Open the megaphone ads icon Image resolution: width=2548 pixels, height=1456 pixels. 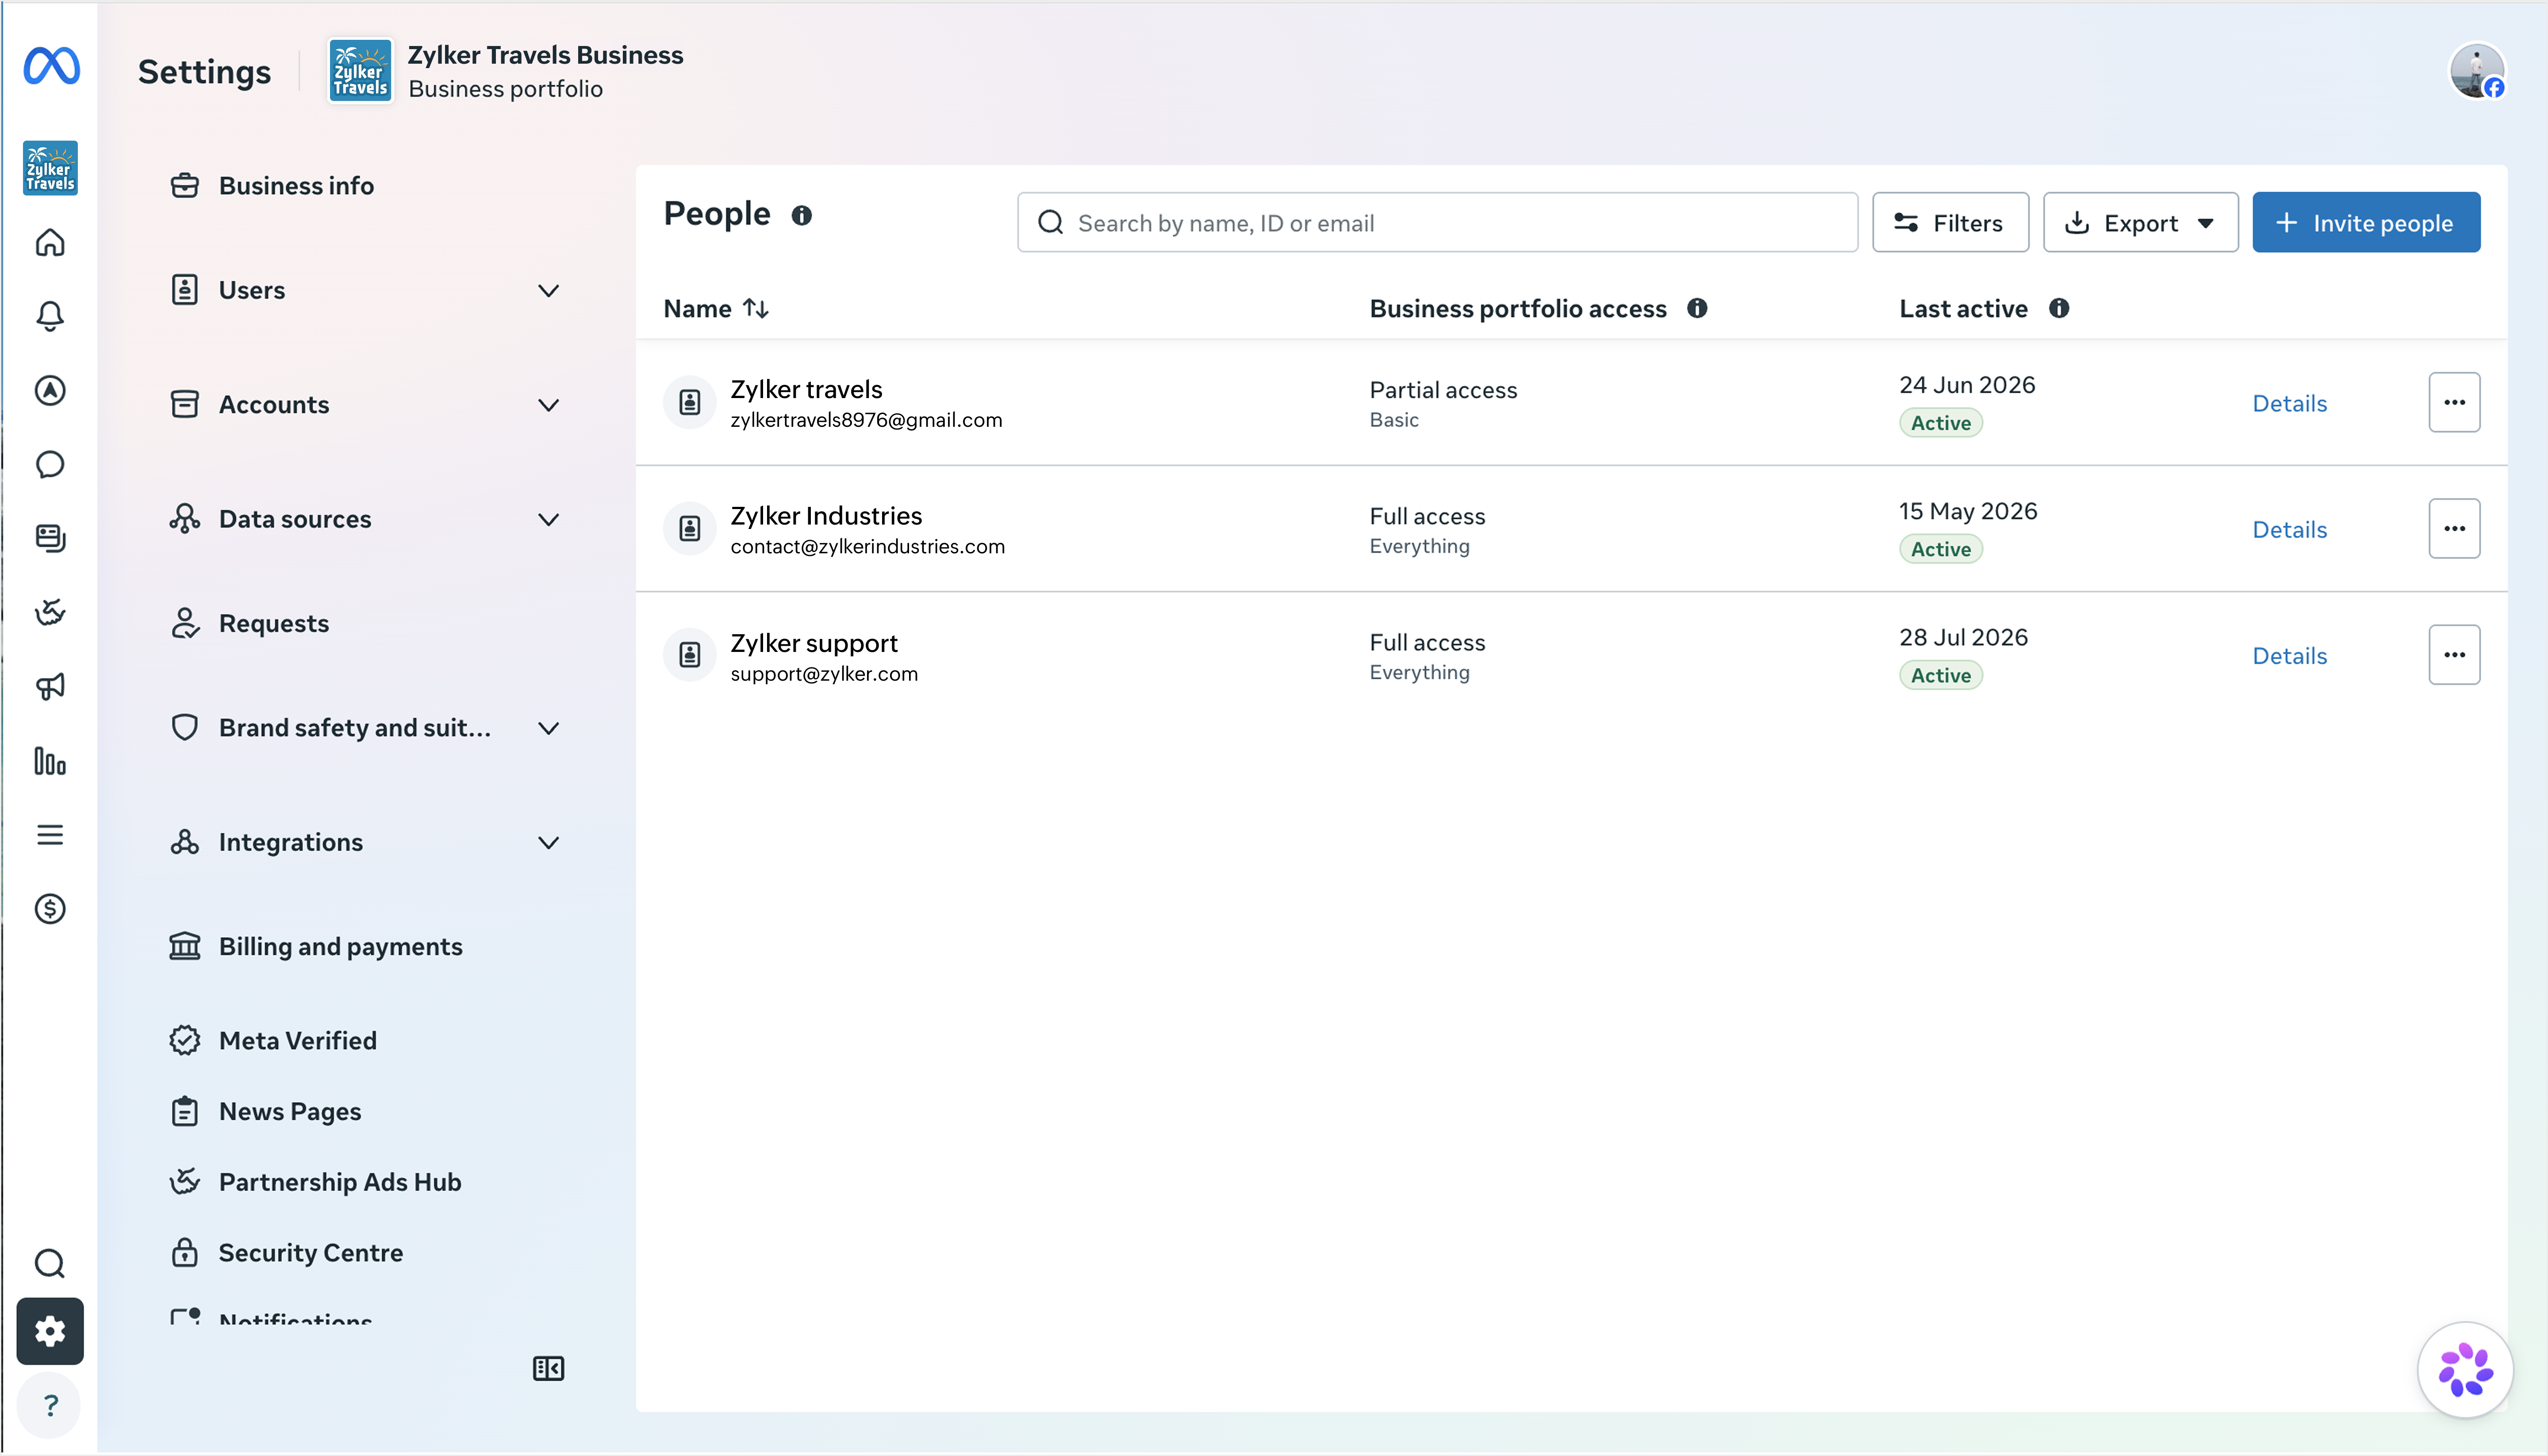click(50, 686)
